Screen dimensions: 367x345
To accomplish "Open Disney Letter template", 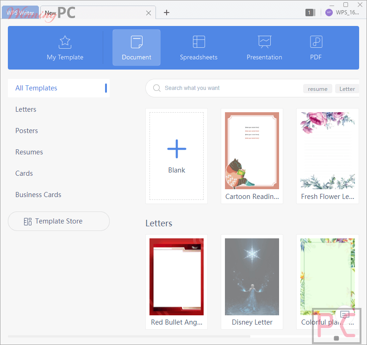I will point(252,282).
